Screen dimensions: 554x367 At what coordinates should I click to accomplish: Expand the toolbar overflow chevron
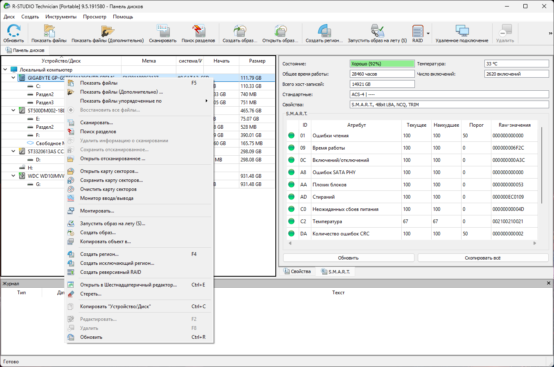550,34
